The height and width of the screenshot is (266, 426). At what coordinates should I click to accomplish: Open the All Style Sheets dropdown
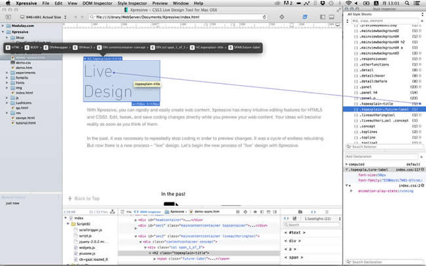[x=385, y=14]
